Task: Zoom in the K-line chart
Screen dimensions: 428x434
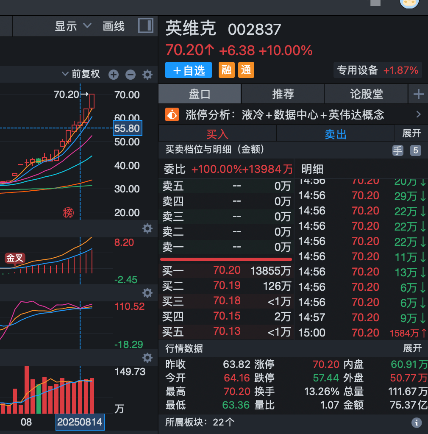Action: tap(114, 75)
